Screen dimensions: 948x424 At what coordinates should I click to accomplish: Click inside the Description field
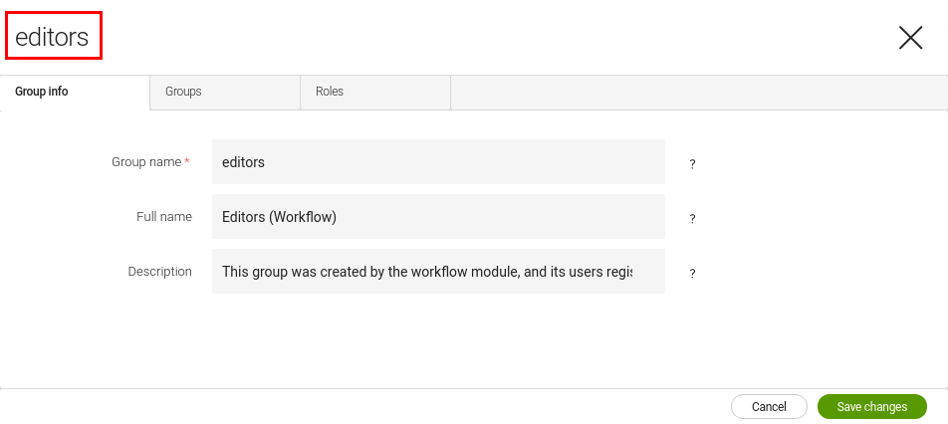438,272
